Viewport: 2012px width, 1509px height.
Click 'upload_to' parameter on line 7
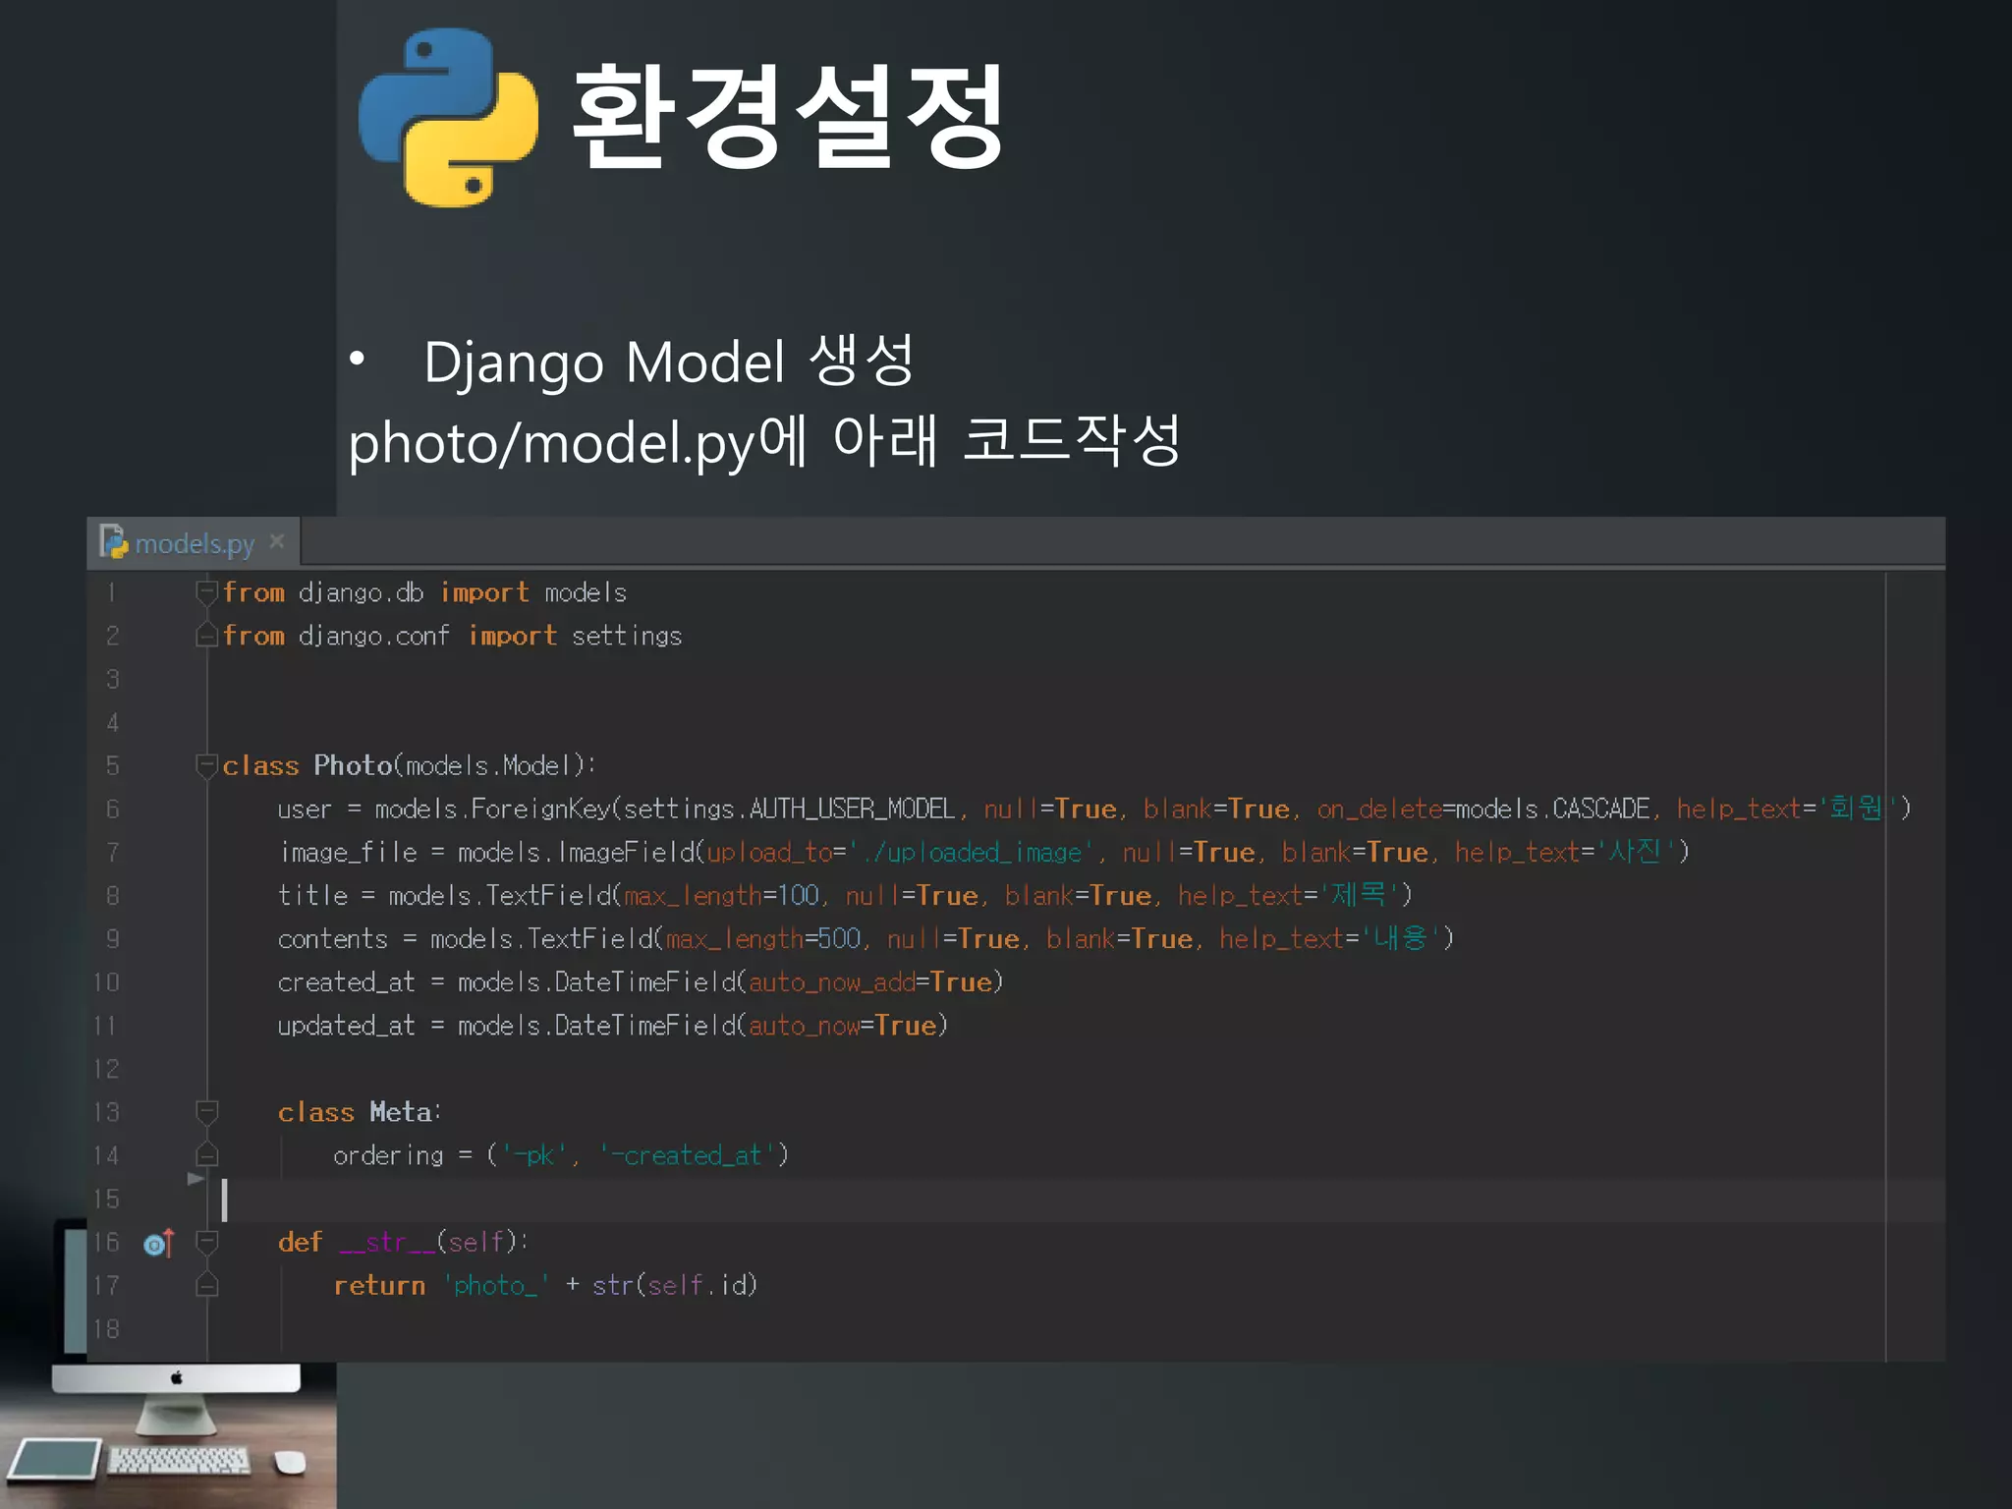pos(769,853)
